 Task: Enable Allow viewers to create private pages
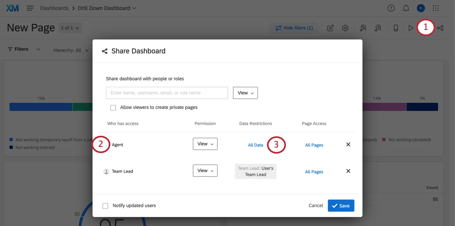click(113, 108)
